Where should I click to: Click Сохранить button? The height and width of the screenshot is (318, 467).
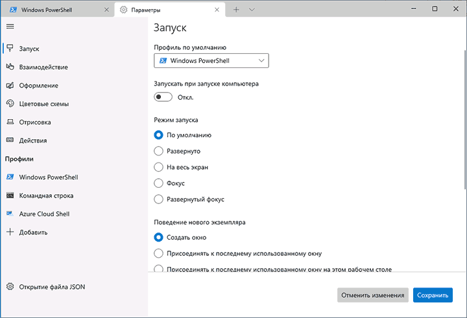433,295
